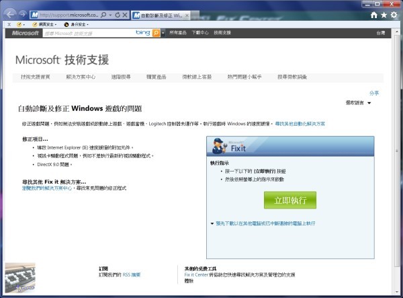Open 熱門問題小幫手 nav item
This screenshot has height=298, width=403.
pyautogui.click(x=244, y=77)
